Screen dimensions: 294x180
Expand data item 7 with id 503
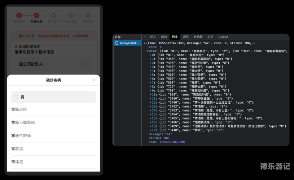tap(150, 83)
